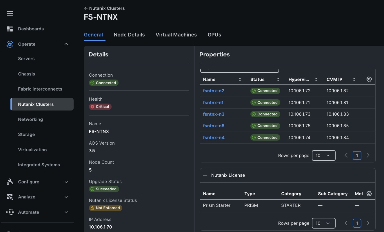Open the hamburger navigation menu

click(x=10, y=14)
